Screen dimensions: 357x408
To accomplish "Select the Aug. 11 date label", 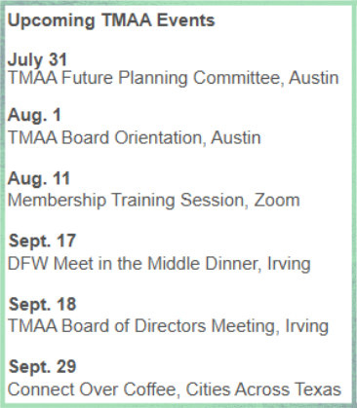I will (39, 179).
